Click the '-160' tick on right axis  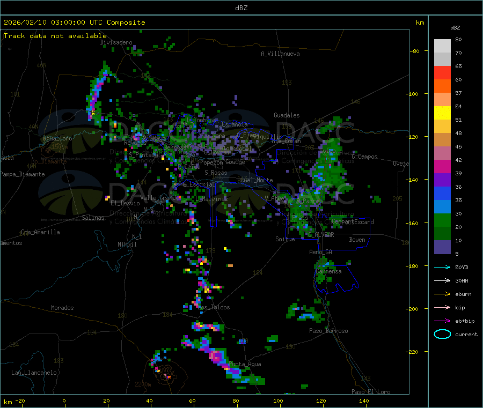coord(413,223)
